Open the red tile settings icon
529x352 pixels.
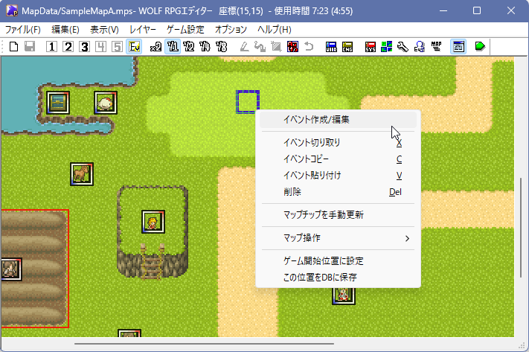click(x=292, y=47)
